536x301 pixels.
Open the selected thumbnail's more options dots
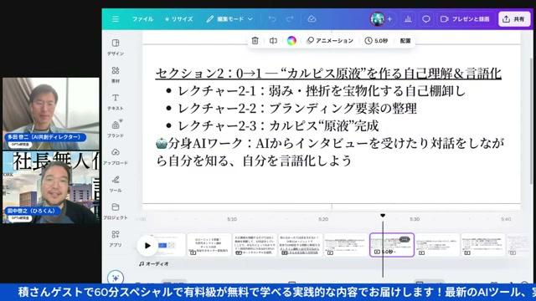point(405,239)
